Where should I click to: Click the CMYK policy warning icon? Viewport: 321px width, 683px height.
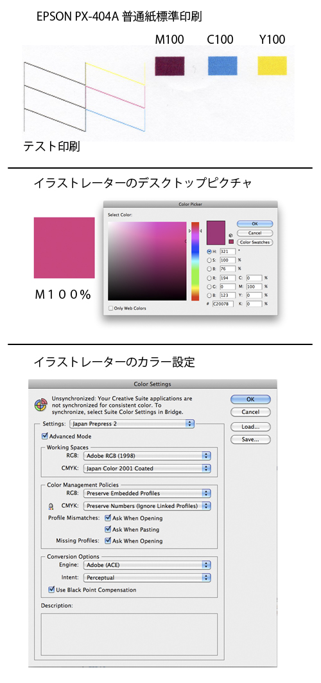coord(51,506)
